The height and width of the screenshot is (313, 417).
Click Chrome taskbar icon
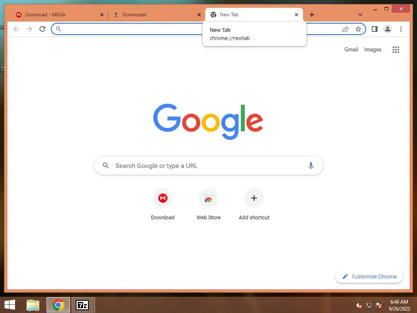[58, 305]
